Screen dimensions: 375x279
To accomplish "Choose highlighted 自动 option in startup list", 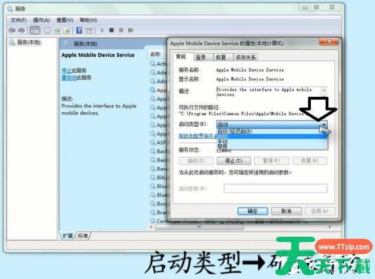I will 272,137.
